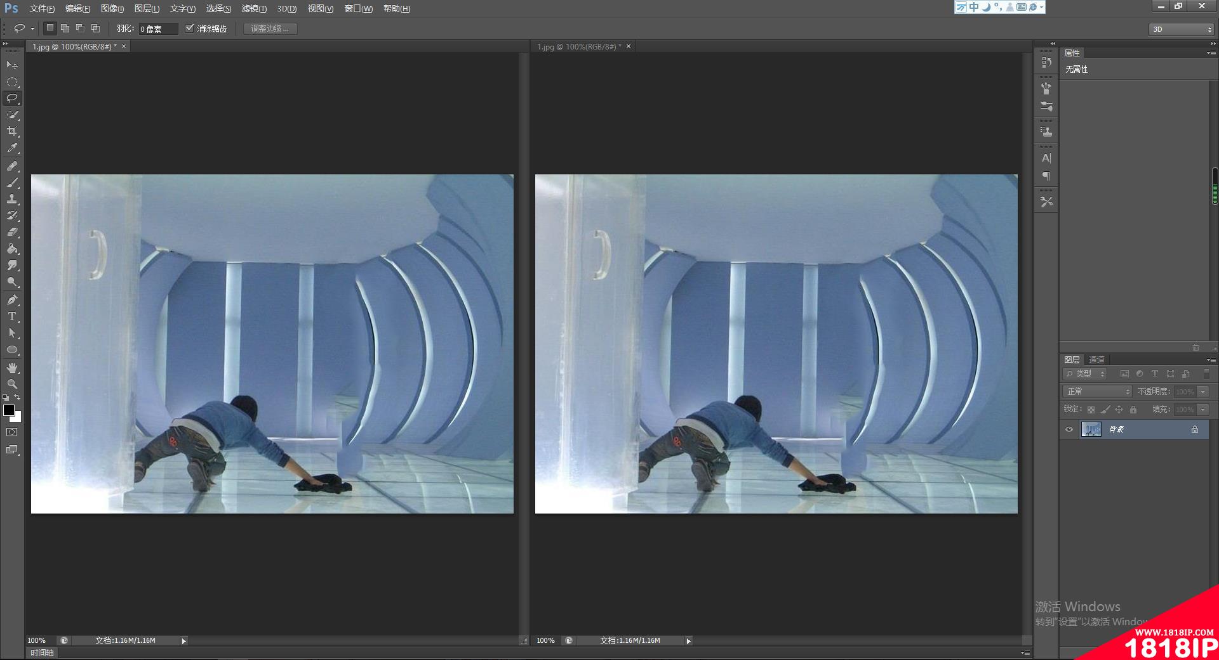
Task: Select the Eyedropper tool
Action: (12, 148)
